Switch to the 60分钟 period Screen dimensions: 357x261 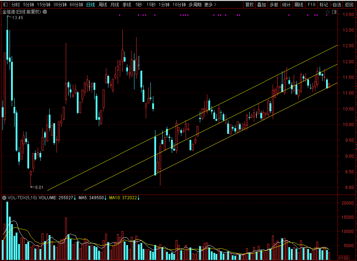[76, 5]
